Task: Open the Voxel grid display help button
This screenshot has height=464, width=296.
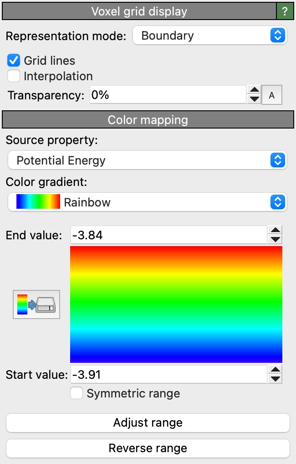Action: coord(285,11)
